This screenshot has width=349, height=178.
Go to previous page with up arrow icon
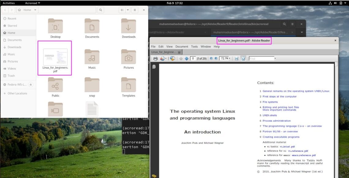click(181, 58)
